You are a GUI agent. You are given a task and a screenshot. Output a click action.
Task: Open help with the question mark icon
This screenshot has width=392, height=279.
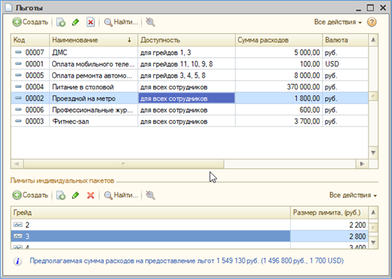coord(372,22)
